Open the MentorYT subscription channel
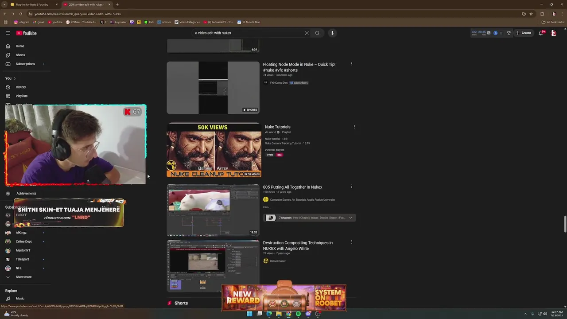This screenshot has width=567, height=319. click(x=23, y=250)
